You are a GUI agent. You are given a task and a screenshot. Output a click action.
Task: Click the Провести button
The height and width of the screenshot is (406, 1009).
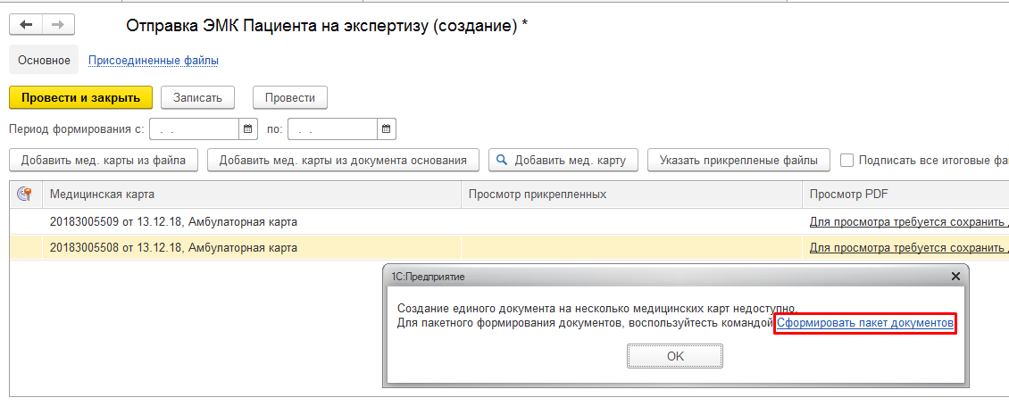[290, 97]
